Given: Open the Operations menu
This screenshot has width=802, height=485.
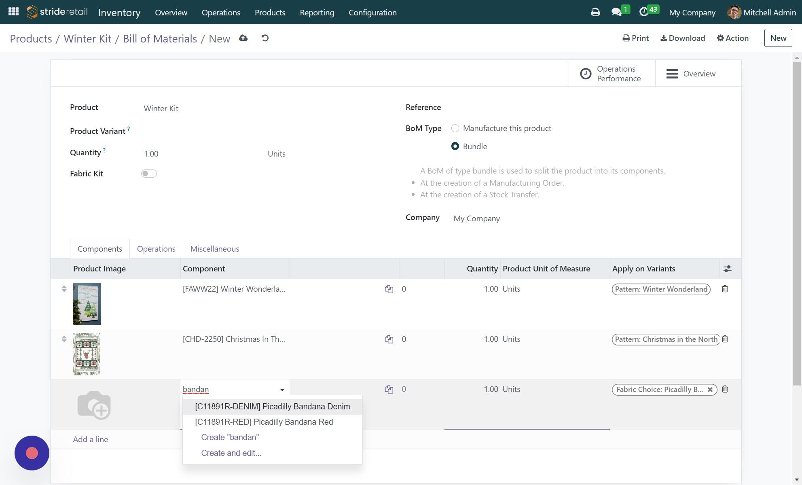Looking at the screenshot, I should pyautogui.click(x=221, y=13).
